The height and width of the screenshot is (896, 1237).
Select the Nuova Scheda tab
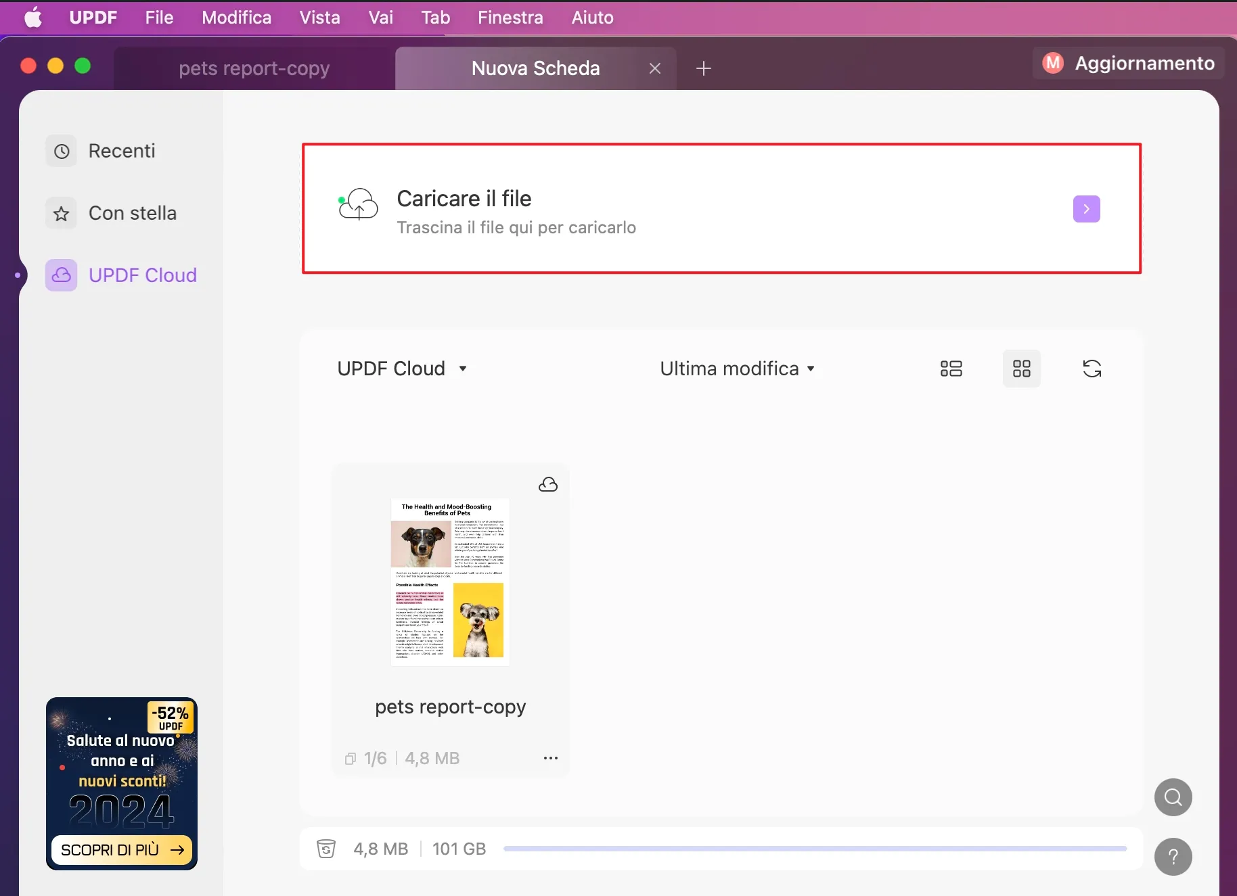[535, 68]
